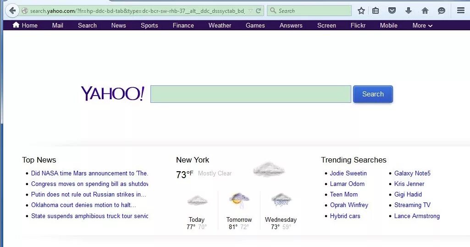Click the Tomorrow forecast weather icon
This screenshot has width=470, height=247.
point(239,200)
